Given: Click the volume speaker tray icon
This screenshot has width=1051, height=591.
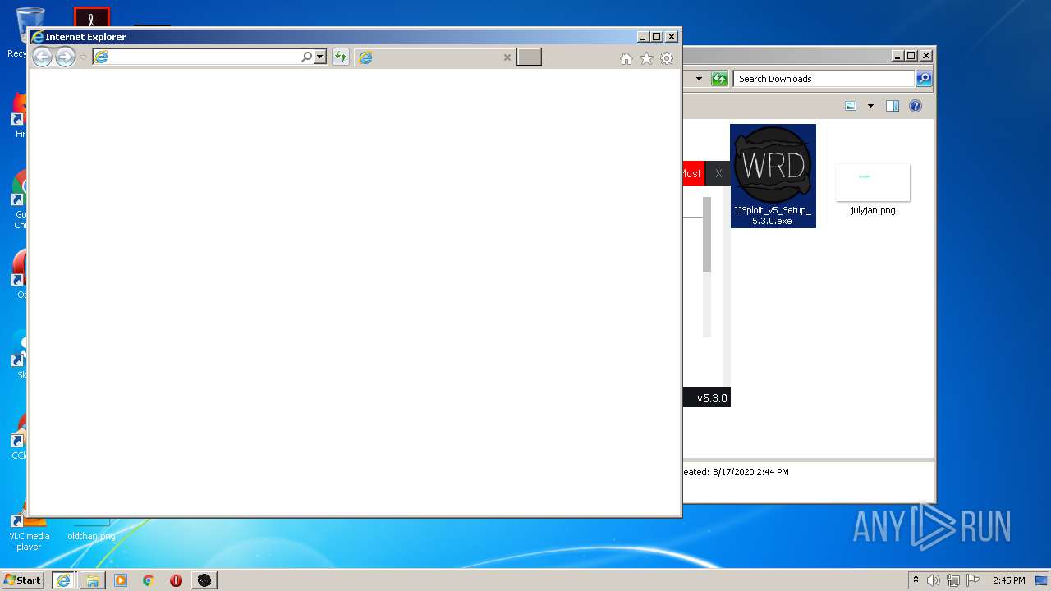Looking at the screenshot, I should point(934,580).
